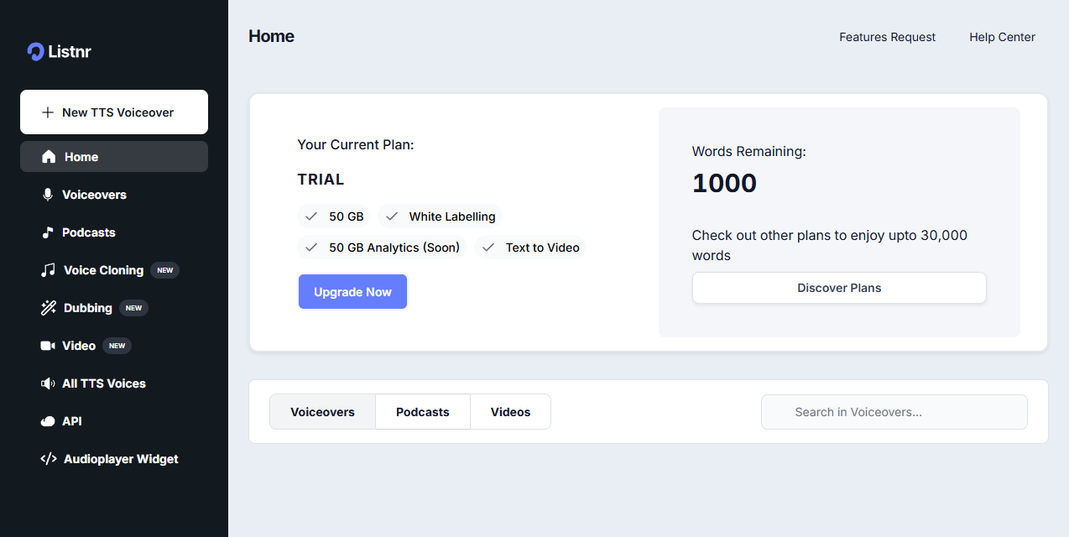Click the White Labelling feature chip
The height and width of the screenshot is (537, 1069).
(x=441, y=216)
